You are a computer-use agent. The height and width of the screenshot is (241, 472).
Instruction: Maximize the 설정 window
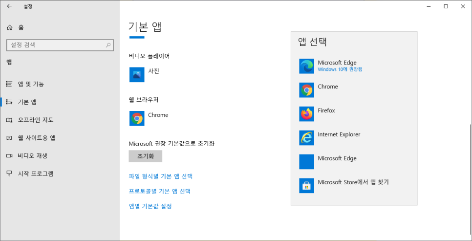tap(446, 6)
